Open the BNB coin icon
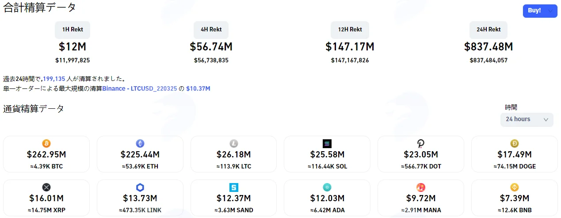 [x=515, y=187]
